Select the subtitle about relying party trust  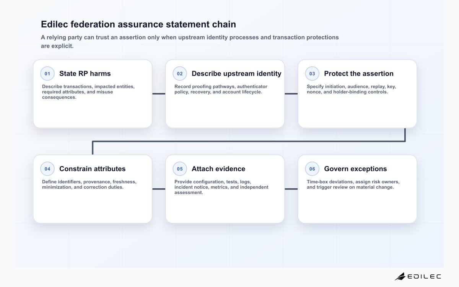[190, 42]
